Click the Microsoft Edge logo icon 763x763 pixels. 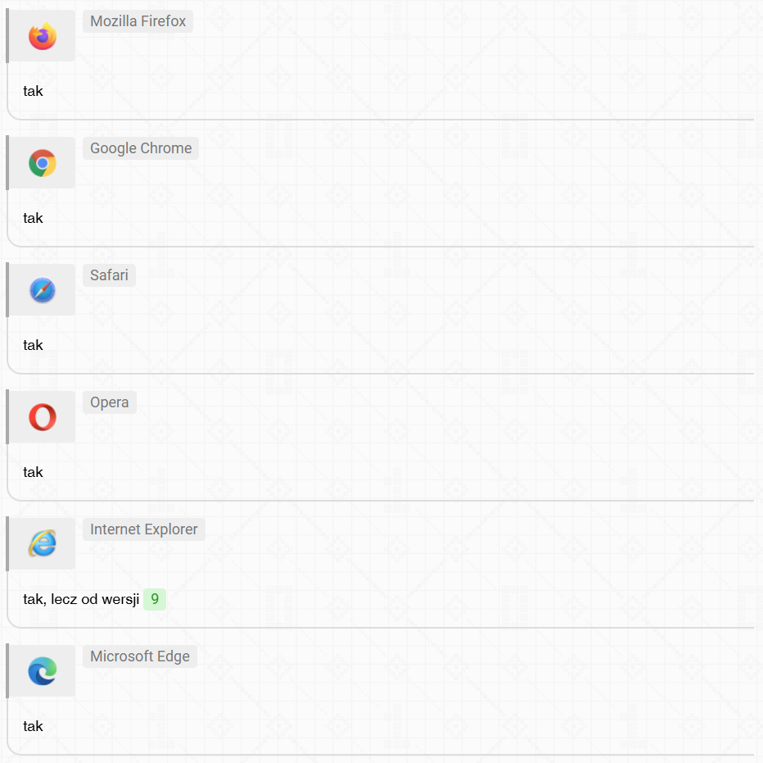(x=43, y=671)
